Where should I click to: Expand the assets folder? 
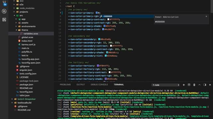click(x=16, y=23)
